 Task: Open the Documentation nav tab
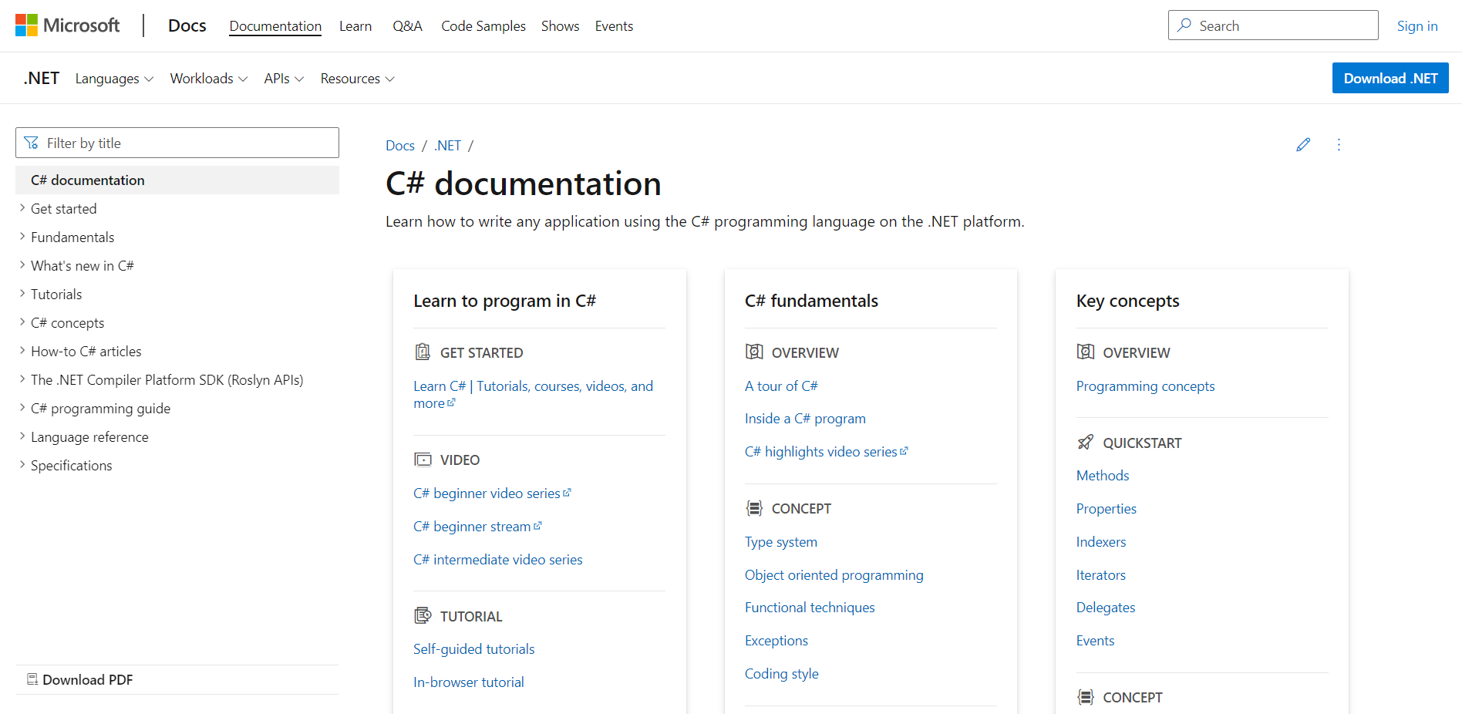point(275,26)
